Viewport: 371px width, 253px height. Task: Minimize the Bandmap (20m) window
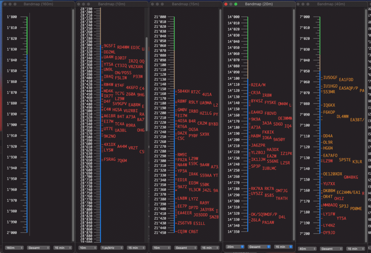pos(231,4)
